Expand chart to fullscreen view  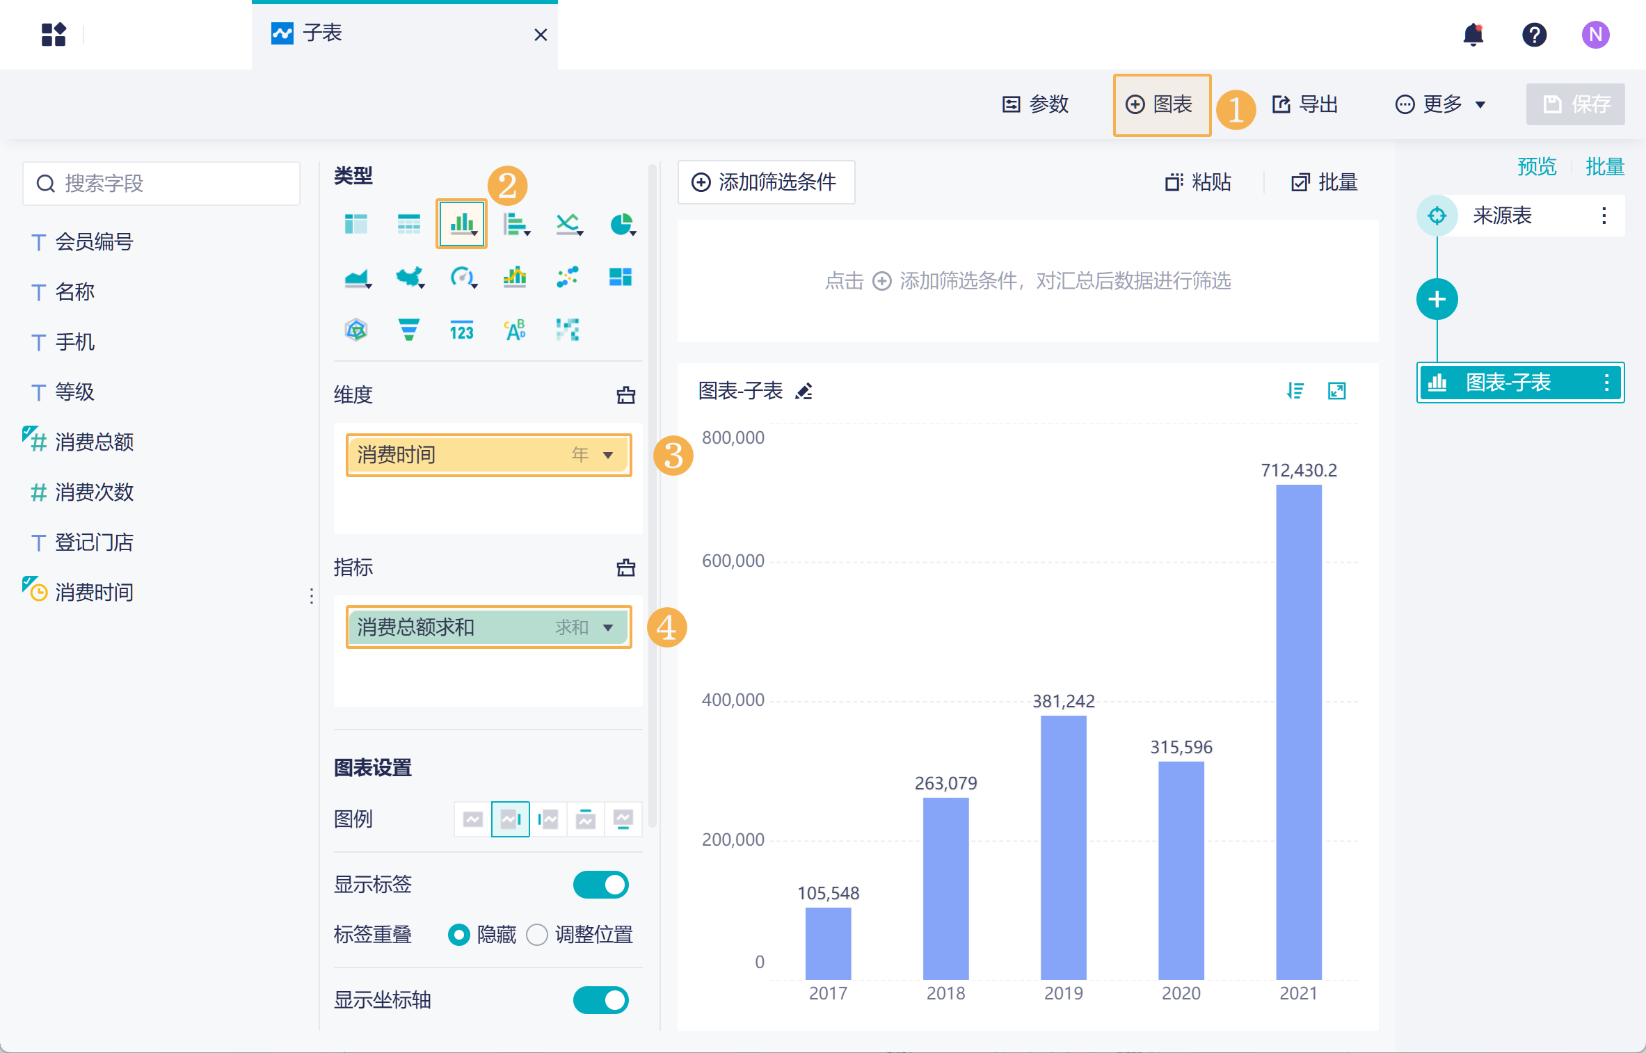(x=1336, y=391)
